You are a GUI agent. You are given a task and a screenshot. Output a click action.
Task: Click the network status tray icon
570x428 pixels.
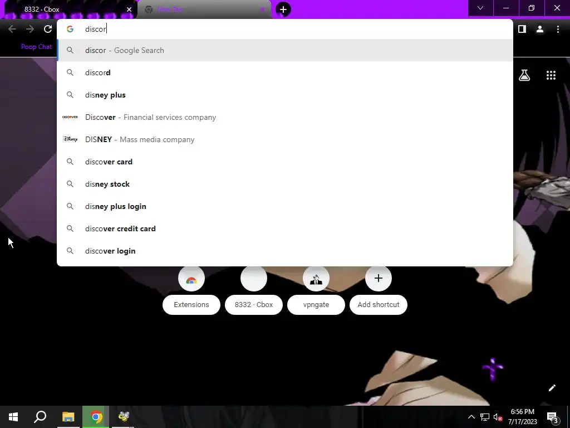tap(485, 417)
